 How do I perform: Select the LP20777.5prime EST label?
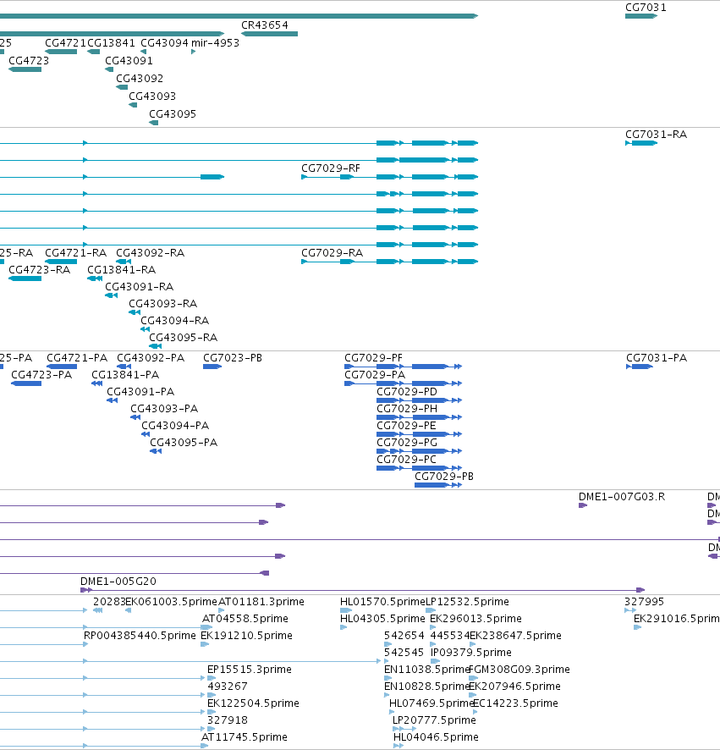pos(434,720)
